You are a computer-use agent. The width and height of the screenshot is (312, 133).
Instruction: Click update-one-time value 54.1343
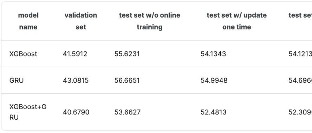(213, 54)
